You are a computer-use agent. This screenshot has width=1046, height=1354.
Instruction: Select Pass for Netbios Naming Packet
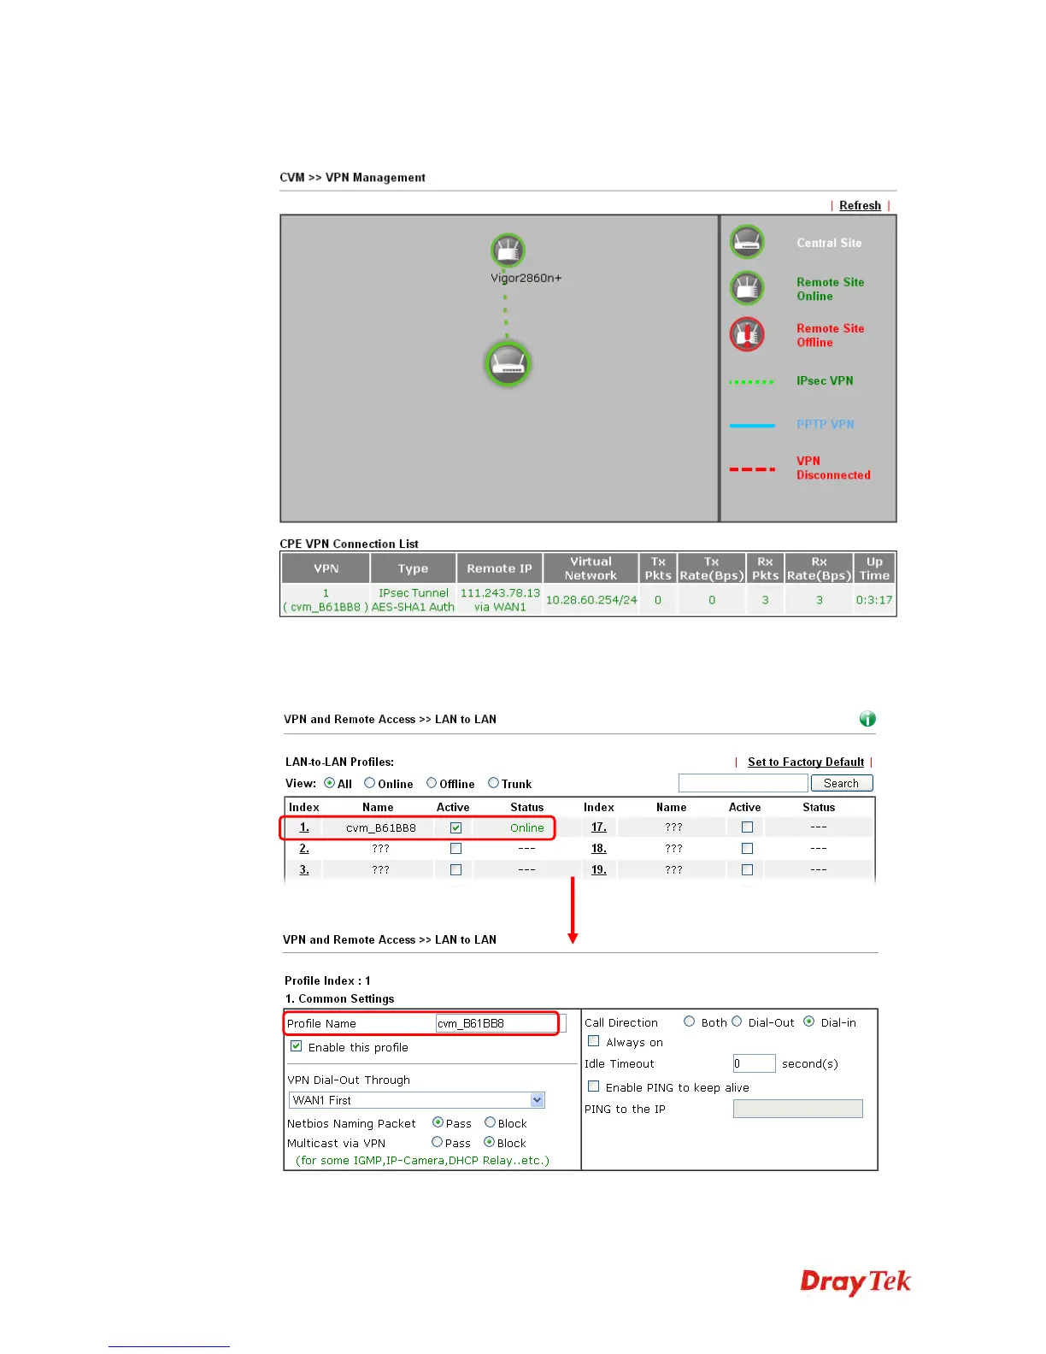point(438,1122)
